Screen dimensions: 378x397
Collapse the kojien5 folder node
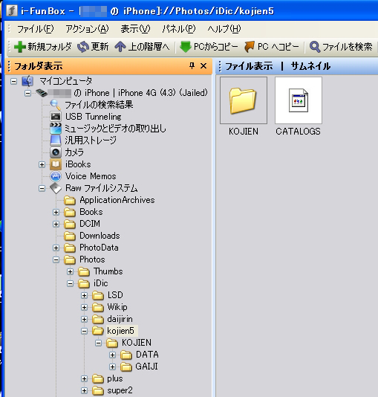coord(84,331)
